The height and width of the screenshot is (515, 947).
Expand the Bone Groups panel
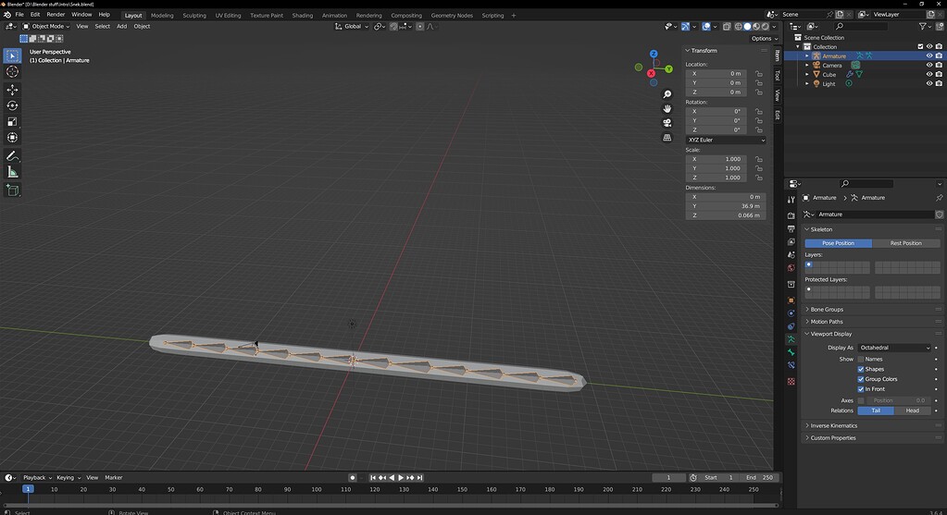click(x=827, y=310)
